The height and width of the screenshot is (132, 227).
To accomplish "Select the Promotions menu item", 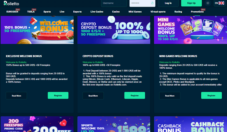I will click(x=197, y=12).
